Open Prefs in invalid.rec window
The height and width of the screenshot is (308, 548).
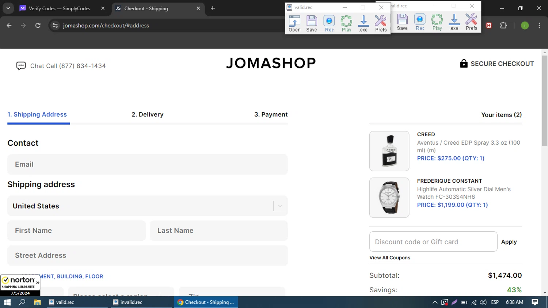[471, 22]
